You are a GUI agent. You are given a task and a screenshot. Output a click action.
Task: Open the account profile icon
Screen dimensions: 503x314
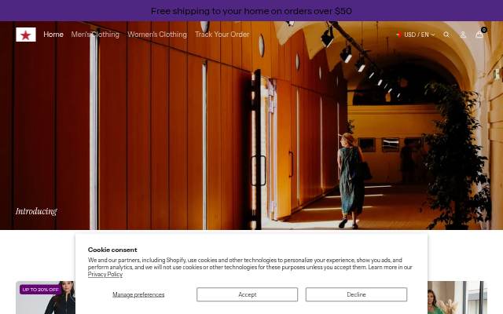tap(463, 35)
